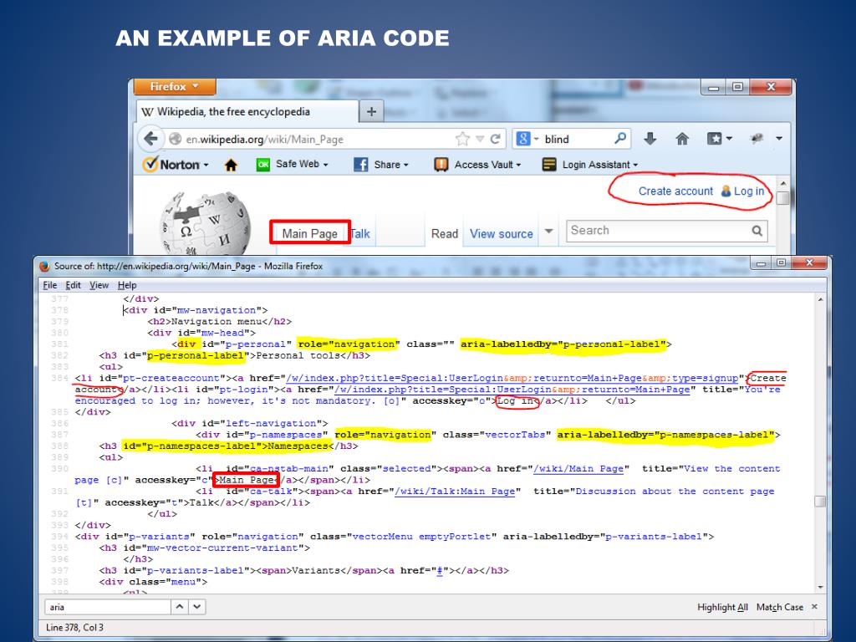Screen dimensions: 856x642
Task: Expand the more actions arrow beside View source
Action: [549, 231]
